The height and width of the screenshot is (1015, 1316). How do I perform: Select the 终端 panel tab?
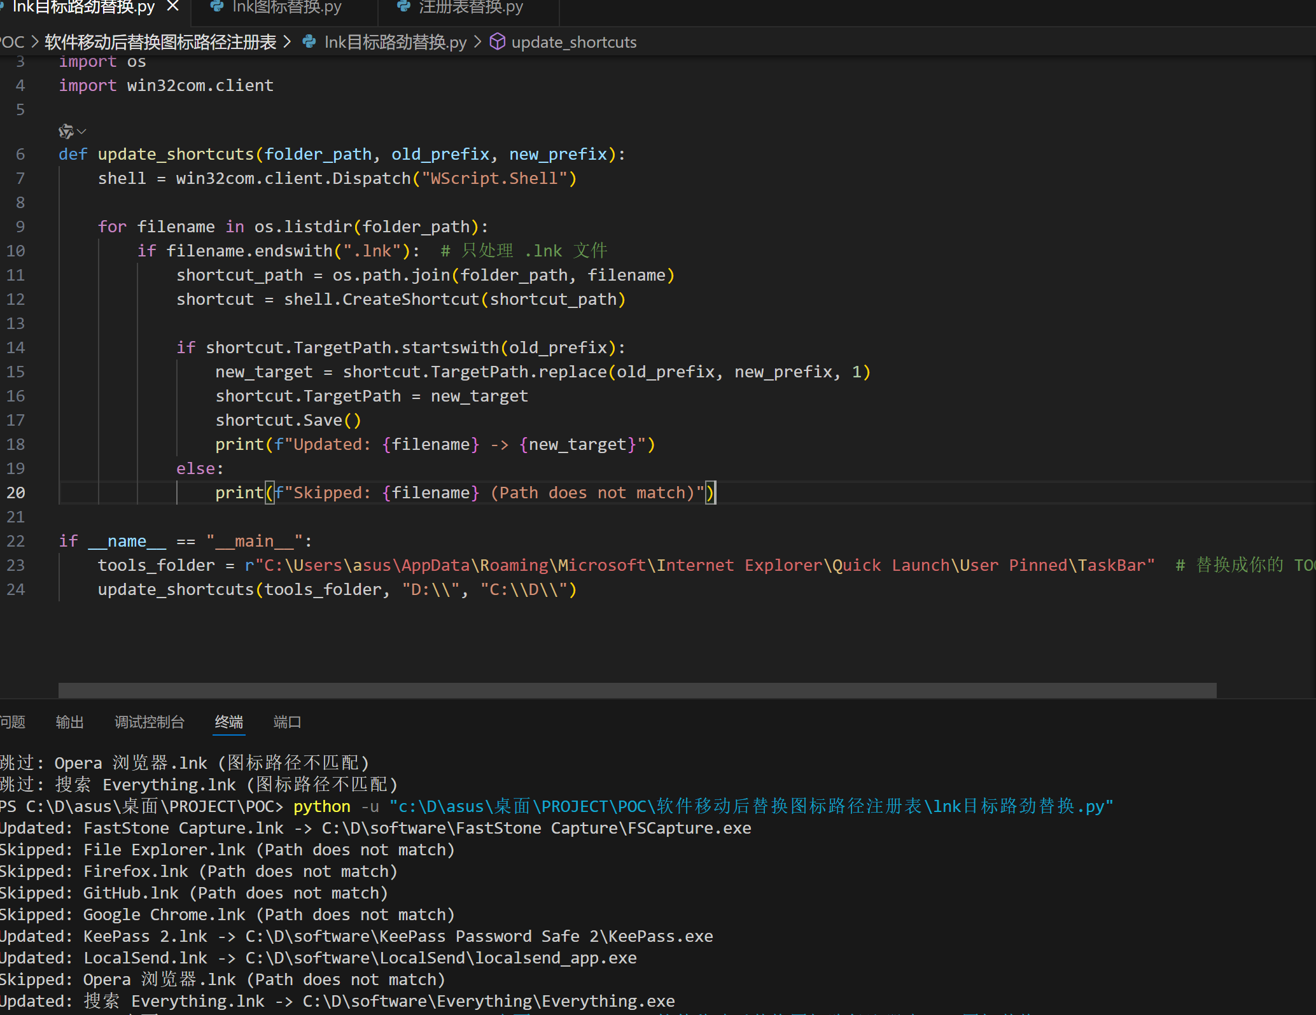click(x=229, y=722)
